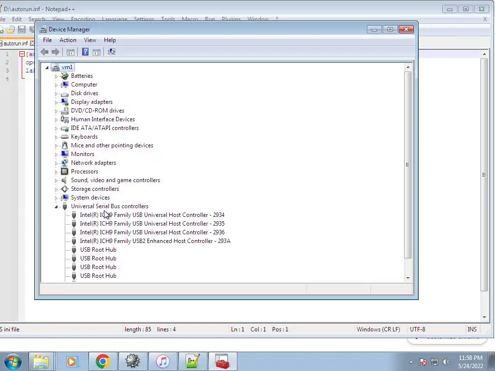495x371 pixels.
Task: Click the volume speaker tray icon
Action: 446,362
